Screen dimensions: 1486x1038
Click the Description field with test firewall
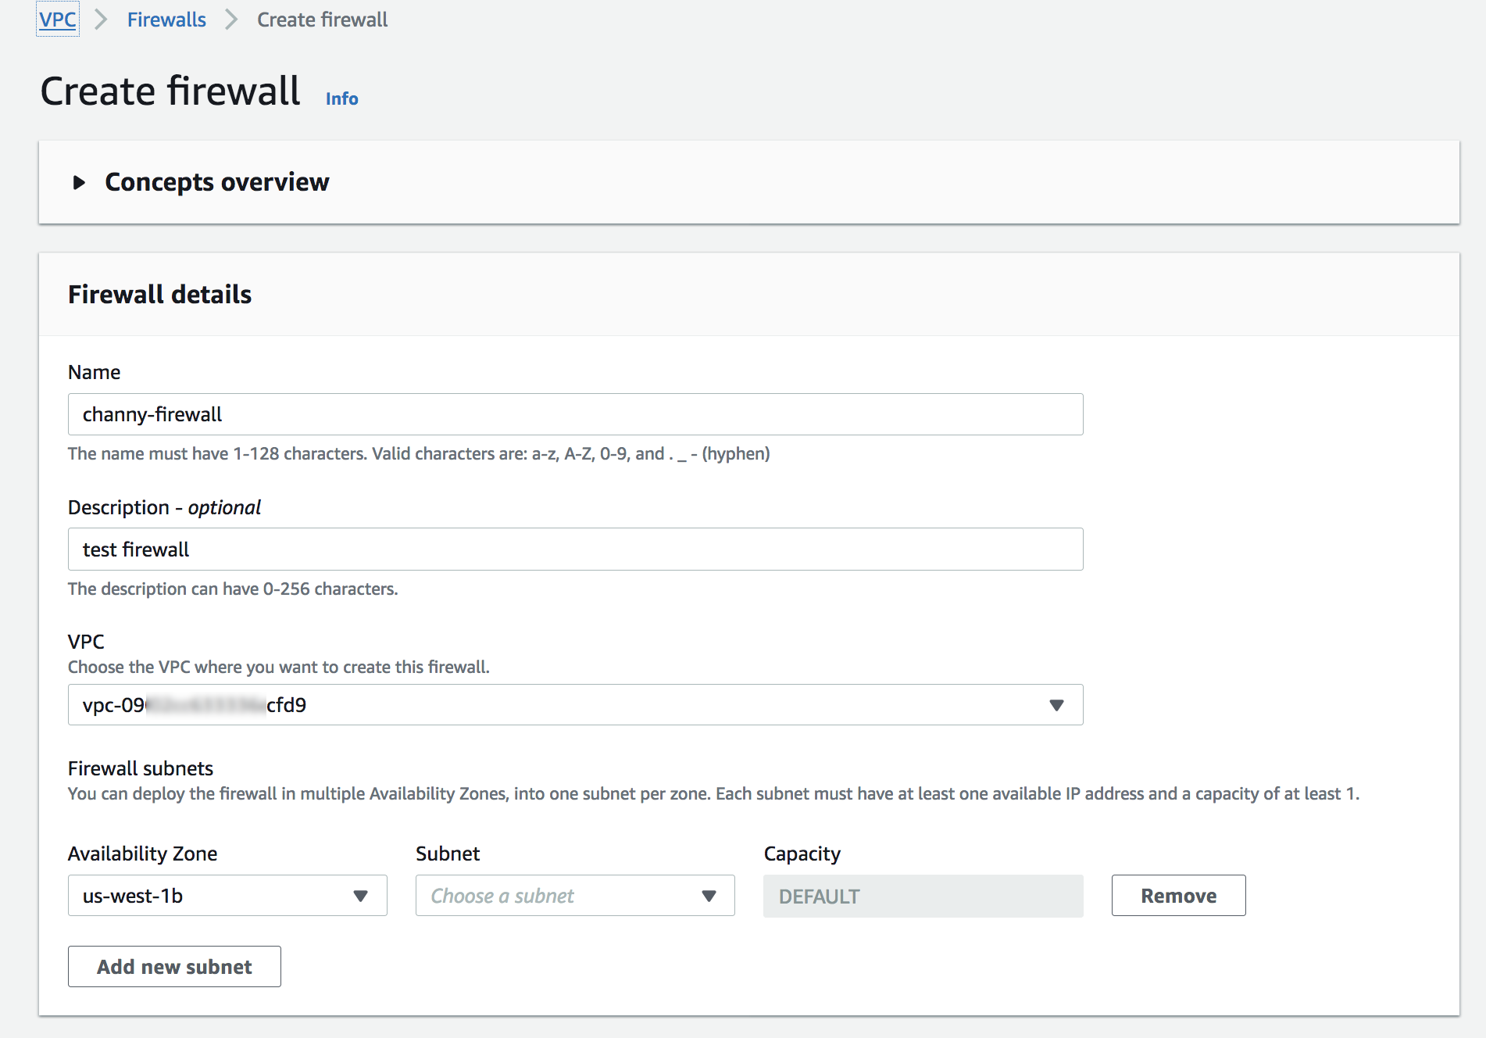point(575,549)
